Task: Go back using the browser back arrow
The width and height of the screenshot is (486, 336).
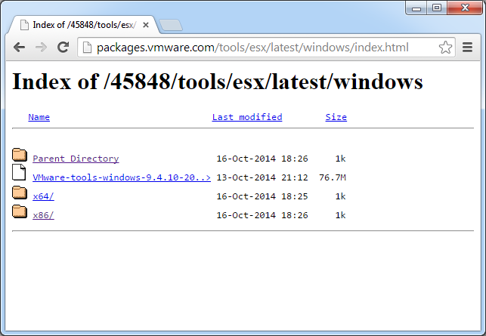Action: pyautogui.click(x=19, y=48)
